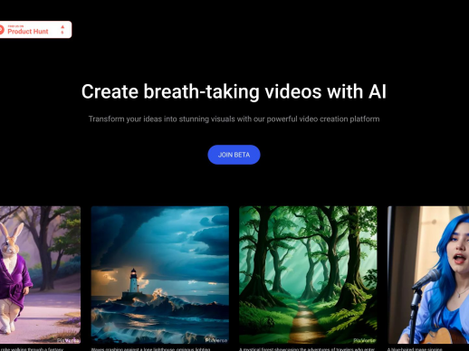Select the 'Create breath-taking videos with AI' heading
This screenshot has height=351, width=469.
(x=234, y=91)
